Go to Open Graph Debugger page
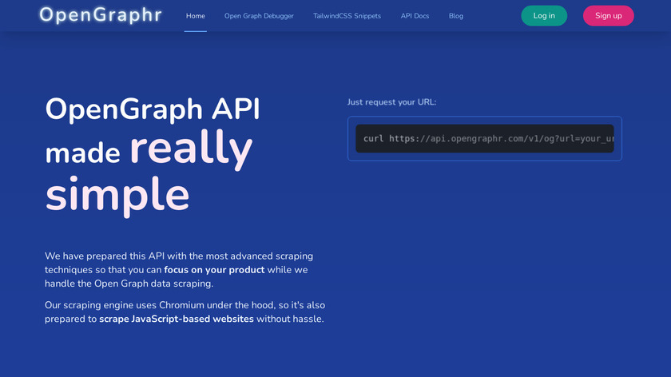 coord(259,16)
